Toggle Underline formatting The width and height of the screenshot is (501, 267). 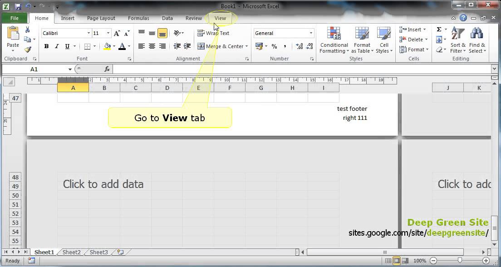click(x=67, y=46)
